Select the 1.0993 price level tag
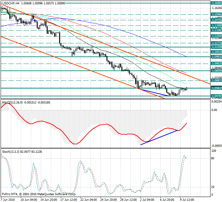Viewport: 222px width, 202px height. click(216, 57)
